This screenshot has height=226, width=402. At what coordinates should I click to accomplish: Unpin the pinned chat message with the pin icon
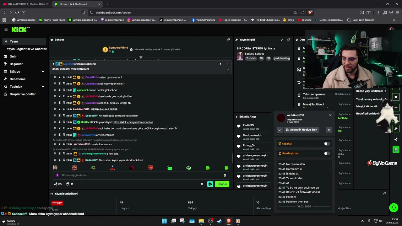point(220,64)
